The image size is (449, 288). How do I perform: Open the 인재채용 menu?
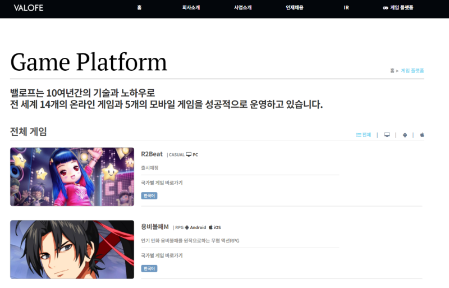294,7
